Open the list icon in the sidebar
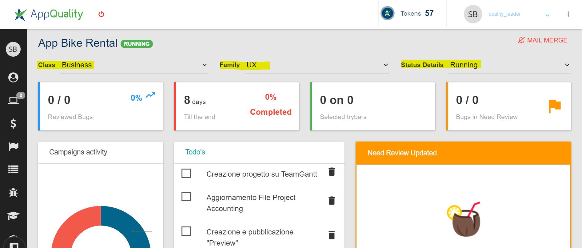The height and width of the screenshot is (248, 582). click(13, 170)
